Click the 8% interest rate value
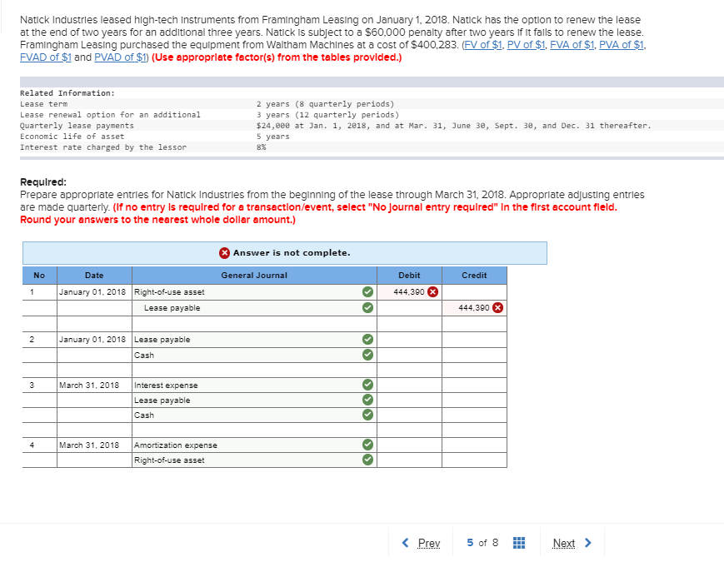Viewport: 724px width, 562px height. click(262, 147)
